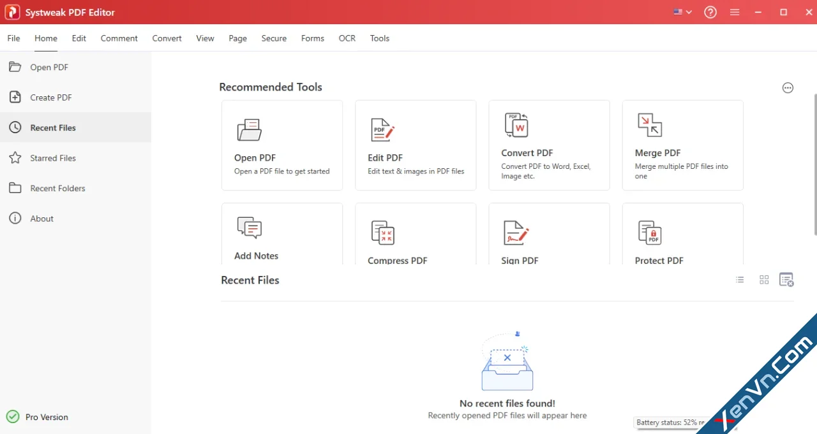The image size is (817, 434).
Task: Click the Recent Files clock icon
Action: point(15,127)
